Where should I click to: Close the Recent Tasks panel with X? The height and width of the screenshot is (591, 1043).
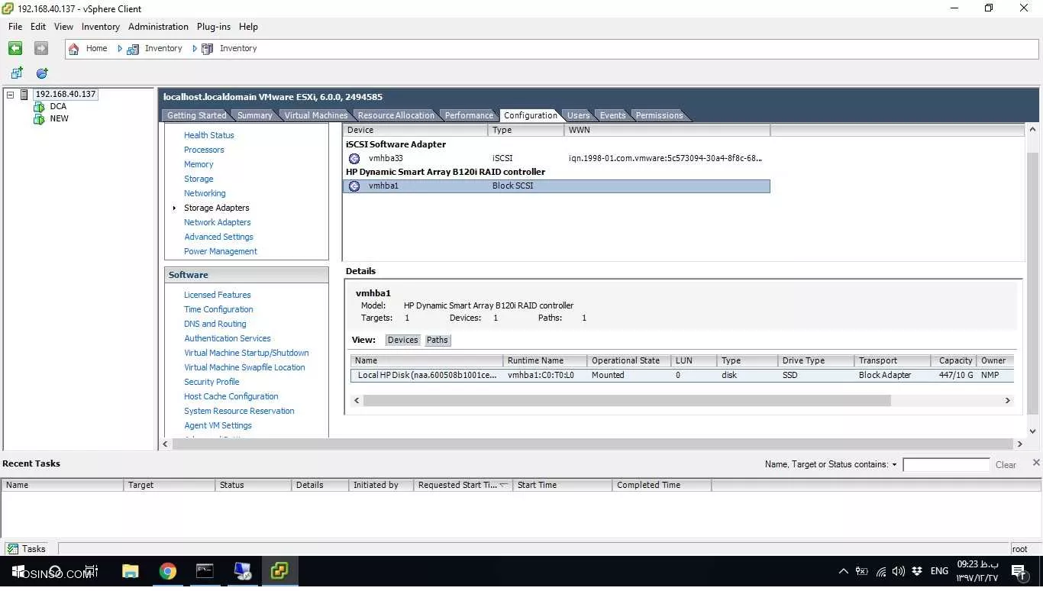1036,463
